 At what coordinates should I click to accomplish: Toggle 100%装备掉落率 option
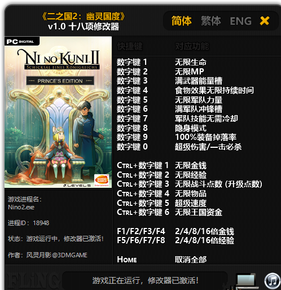205,137
